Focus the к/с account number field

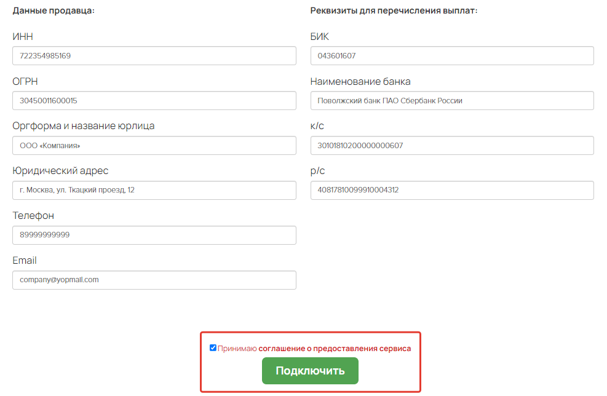pyautogui.click(x=452, y=146)
